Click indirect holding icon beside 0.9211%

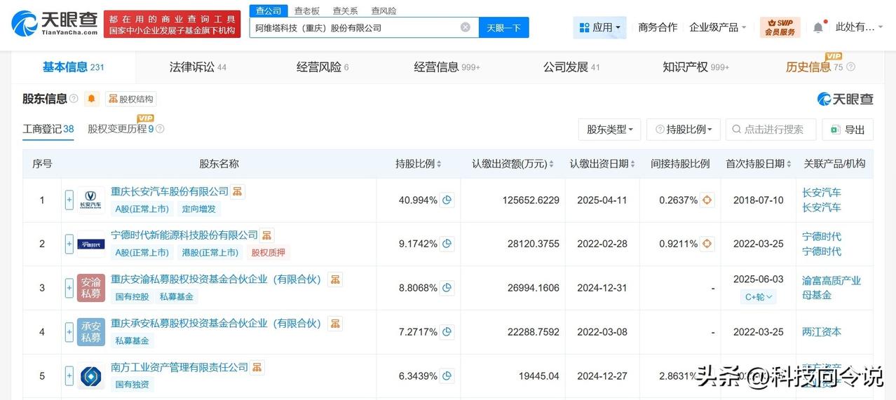pos(707,244)
